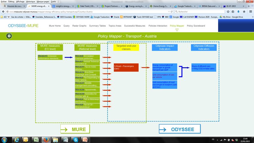
Task: Open the downloads arrow icon
Action: [x=238, y=12]
